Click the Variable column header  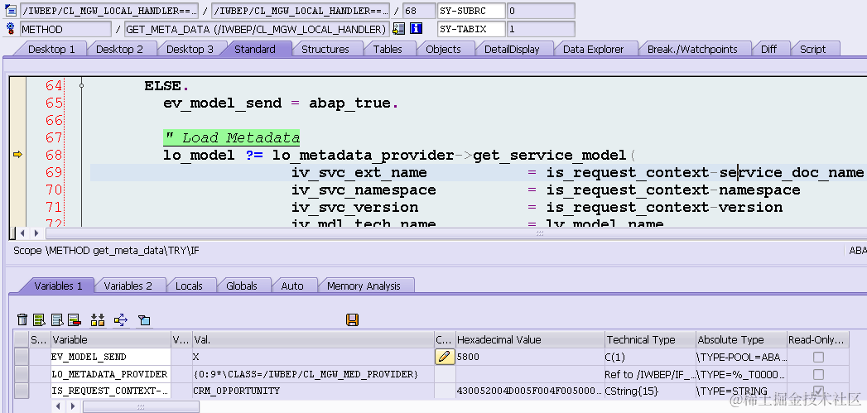click(111, 339)
